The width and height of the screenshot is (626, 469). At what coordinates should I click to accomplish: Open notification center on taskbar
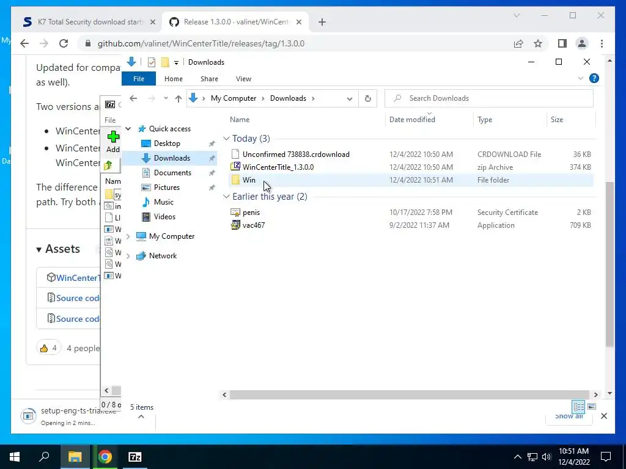click(x=606, y=457)
